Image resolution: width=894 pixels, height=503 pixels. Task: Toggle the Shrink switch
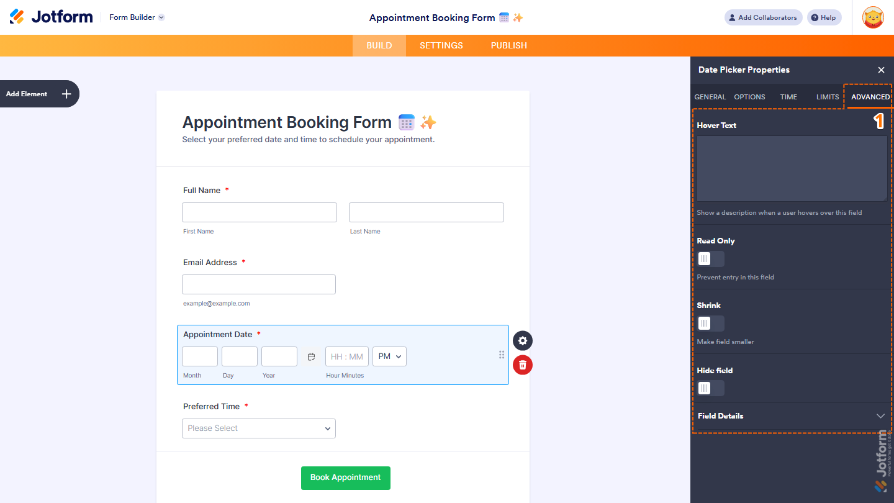(x=710, y=324)
